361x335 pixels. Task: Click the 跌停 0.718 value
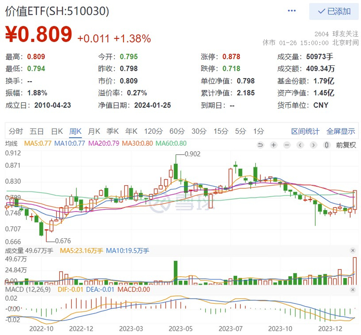click(x=231, y=68)
